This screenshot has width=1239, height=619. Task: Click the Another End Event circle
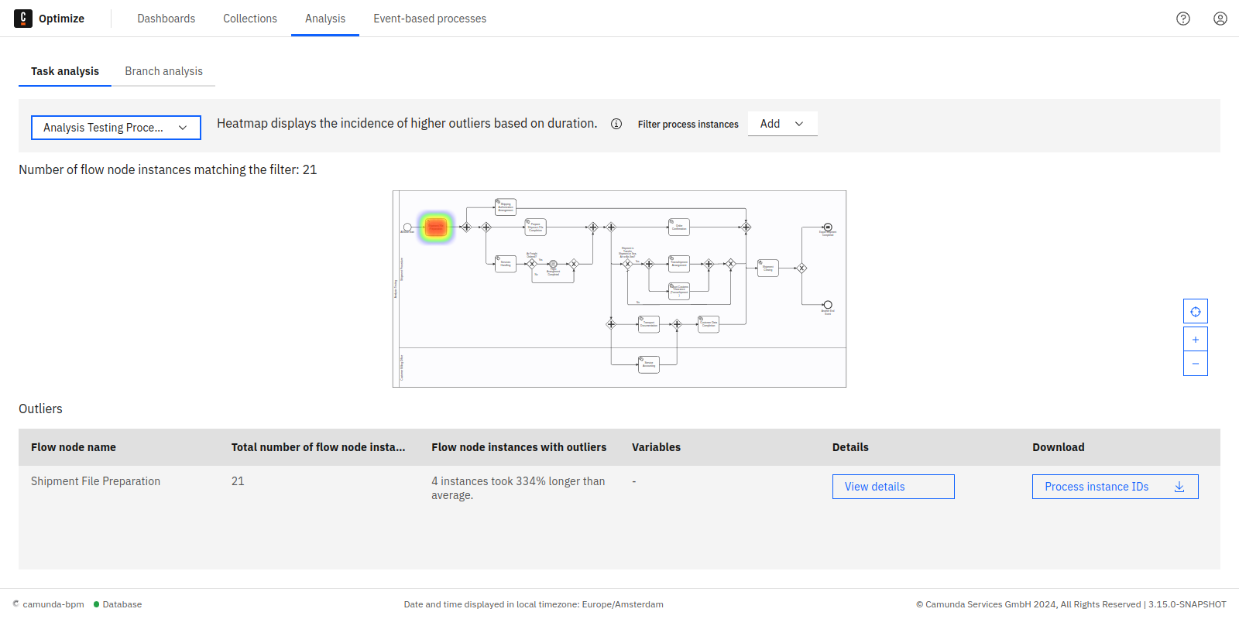828,305
